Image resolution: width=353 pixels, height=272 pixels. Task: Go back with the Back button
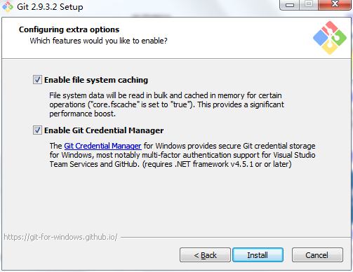coord(205,255)
